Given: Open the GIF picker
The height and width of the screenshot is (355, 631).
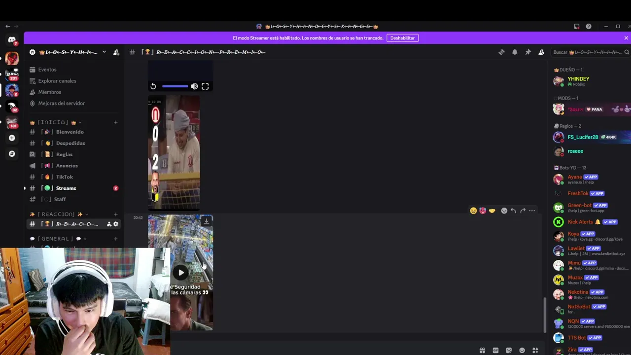Looking at the screenshot, I should point(495,350).
